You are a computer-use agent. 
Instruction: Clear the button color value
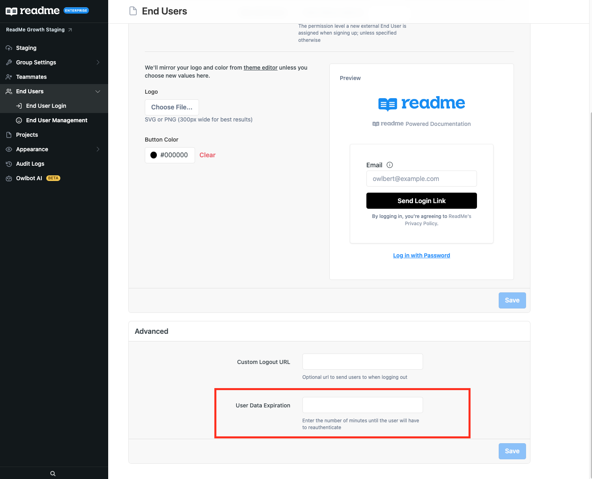pyautogui.click(x=208, y=155)
